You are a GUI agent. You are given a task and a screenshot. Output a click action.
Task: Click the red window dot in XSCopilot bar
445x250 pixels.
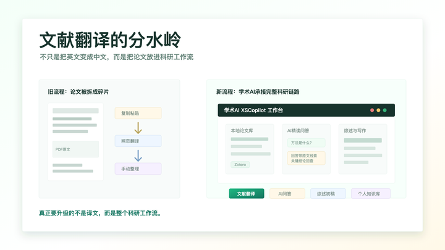click(x=372, y=110)
